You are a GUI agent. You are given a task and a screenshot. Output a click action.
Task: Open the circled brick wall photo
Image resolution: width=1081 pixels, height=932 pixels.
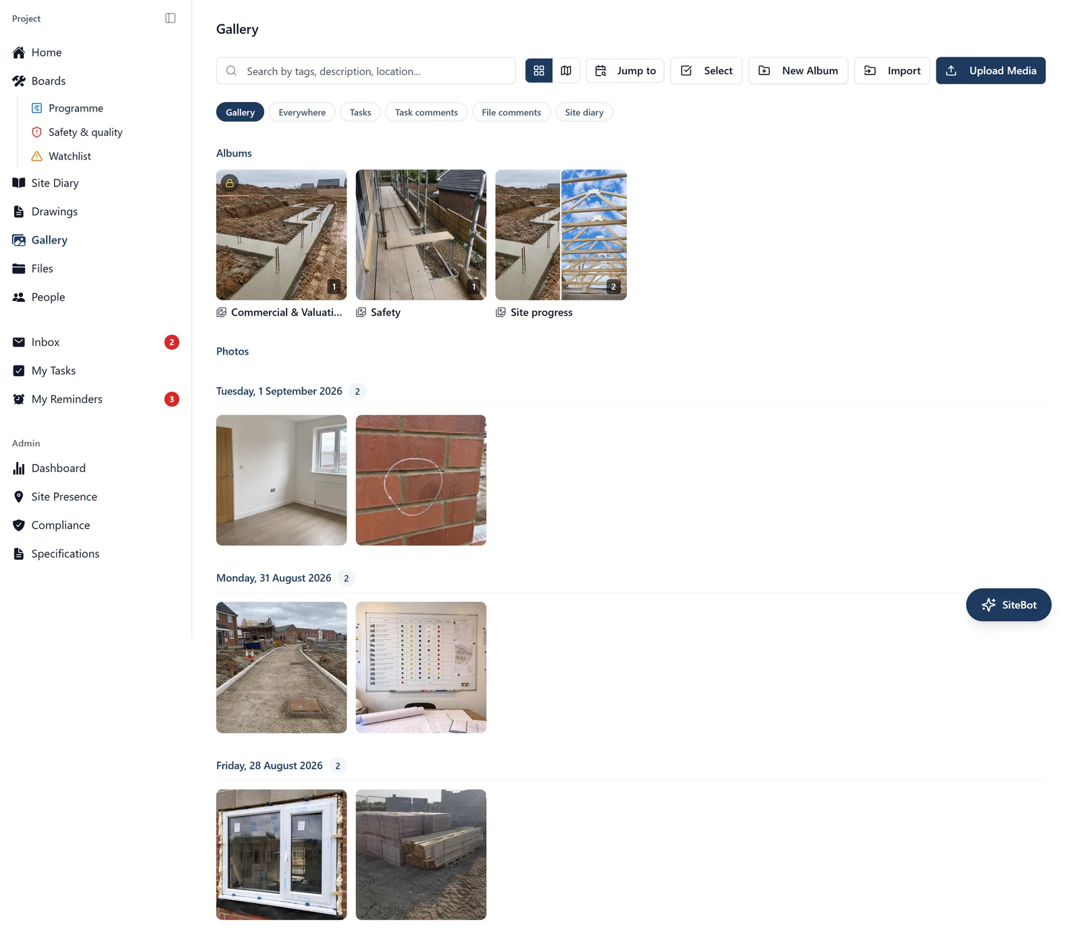pyautogui.click(x=421, y=480)
